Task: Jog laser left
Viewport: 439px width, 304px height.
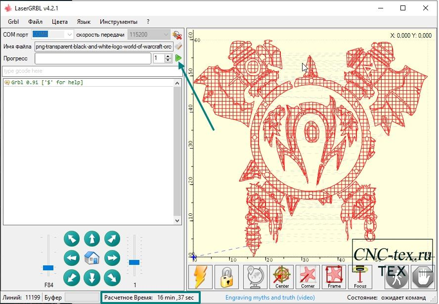Action: (72, 258)
